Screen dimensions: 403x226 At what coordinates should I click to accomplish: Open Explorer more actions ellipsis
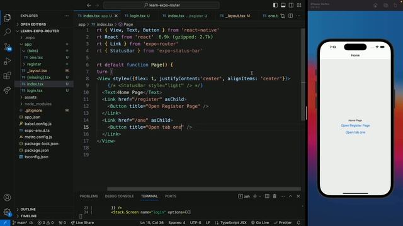click(67, 16)
